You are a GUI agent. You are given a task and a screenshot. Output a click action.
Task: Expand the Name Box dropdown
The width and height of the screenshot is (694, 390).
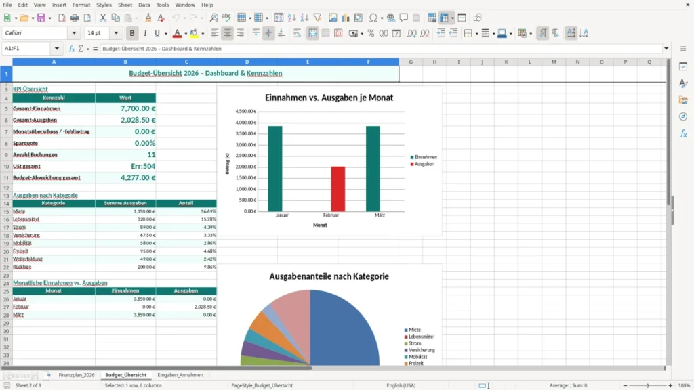57,49
